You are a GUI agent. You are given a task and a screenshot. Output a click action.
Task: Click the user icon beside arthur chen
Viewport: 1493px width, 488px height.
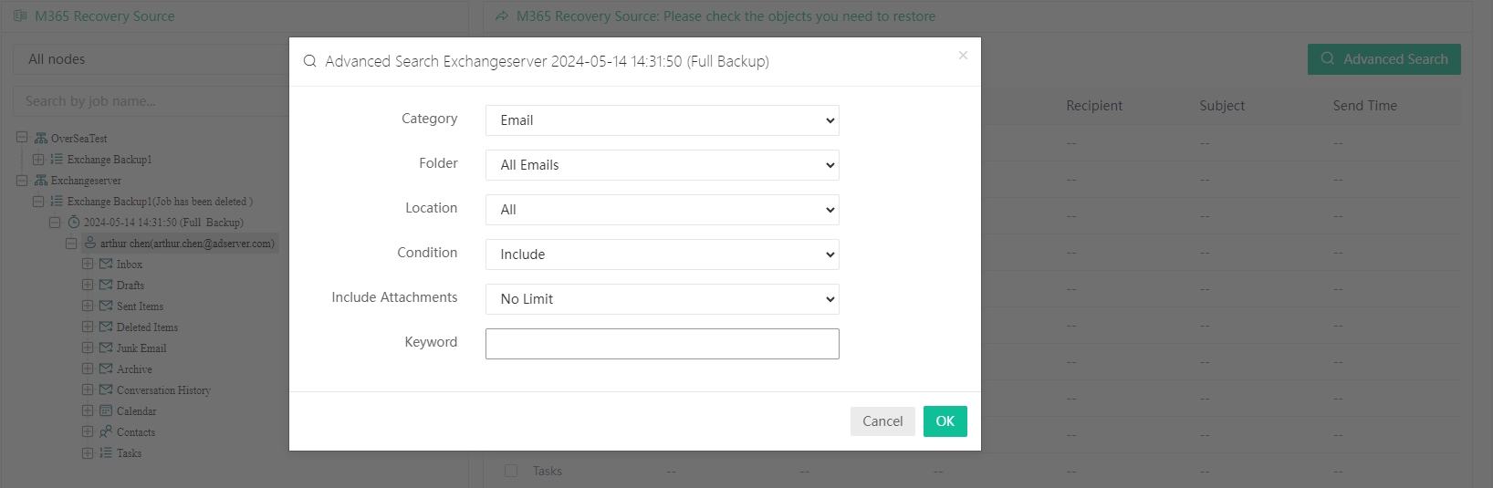click(90, 244)
